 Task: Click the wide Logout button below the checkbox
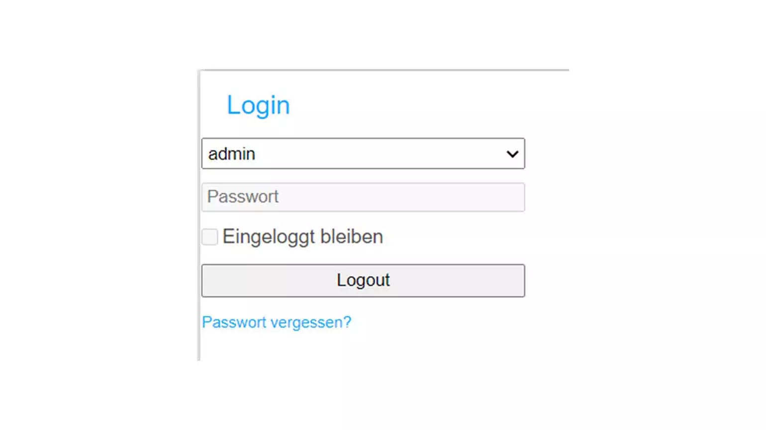pyautogui.click(x=363, y=281)
